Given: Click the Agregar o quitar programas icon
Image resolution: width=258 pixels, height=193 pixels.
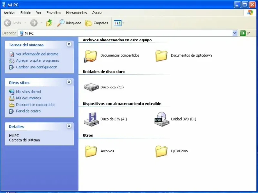Looking at the screenshot, I should point(12,61).
